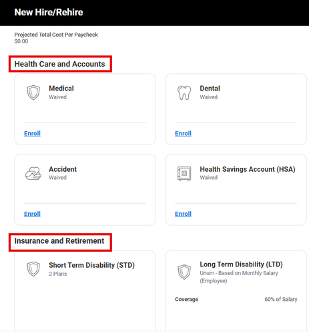Click the Waived status under Dental

pyautogui.click(x=208, y=97)
